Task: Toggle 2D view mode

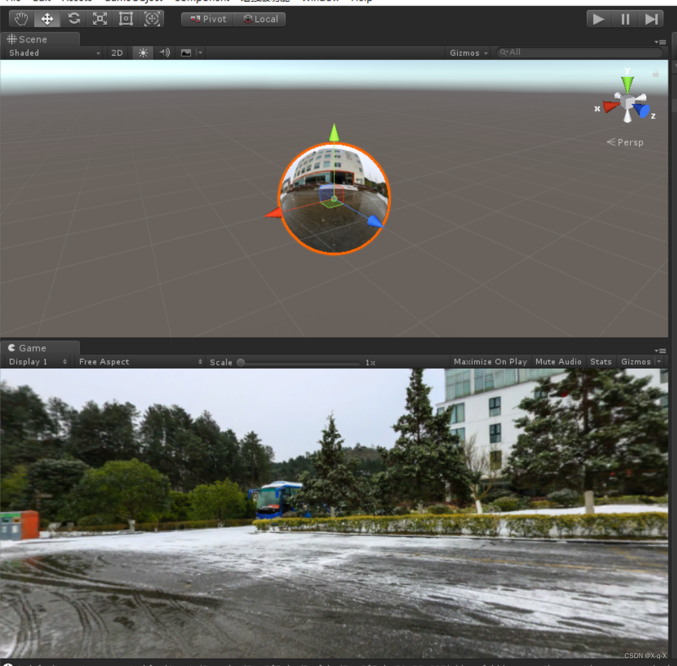Action: point(117,53)
